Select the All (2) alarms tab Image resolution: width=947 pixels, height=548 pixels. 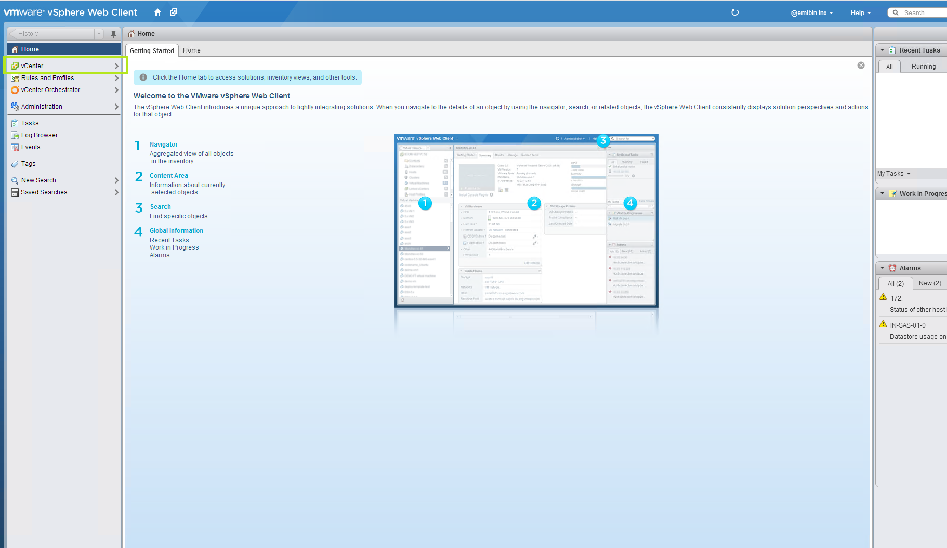pos(896,283)
